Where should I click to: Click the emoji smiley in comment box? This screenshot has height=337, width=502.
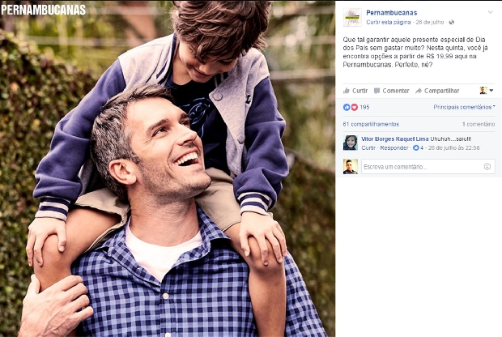487,167
